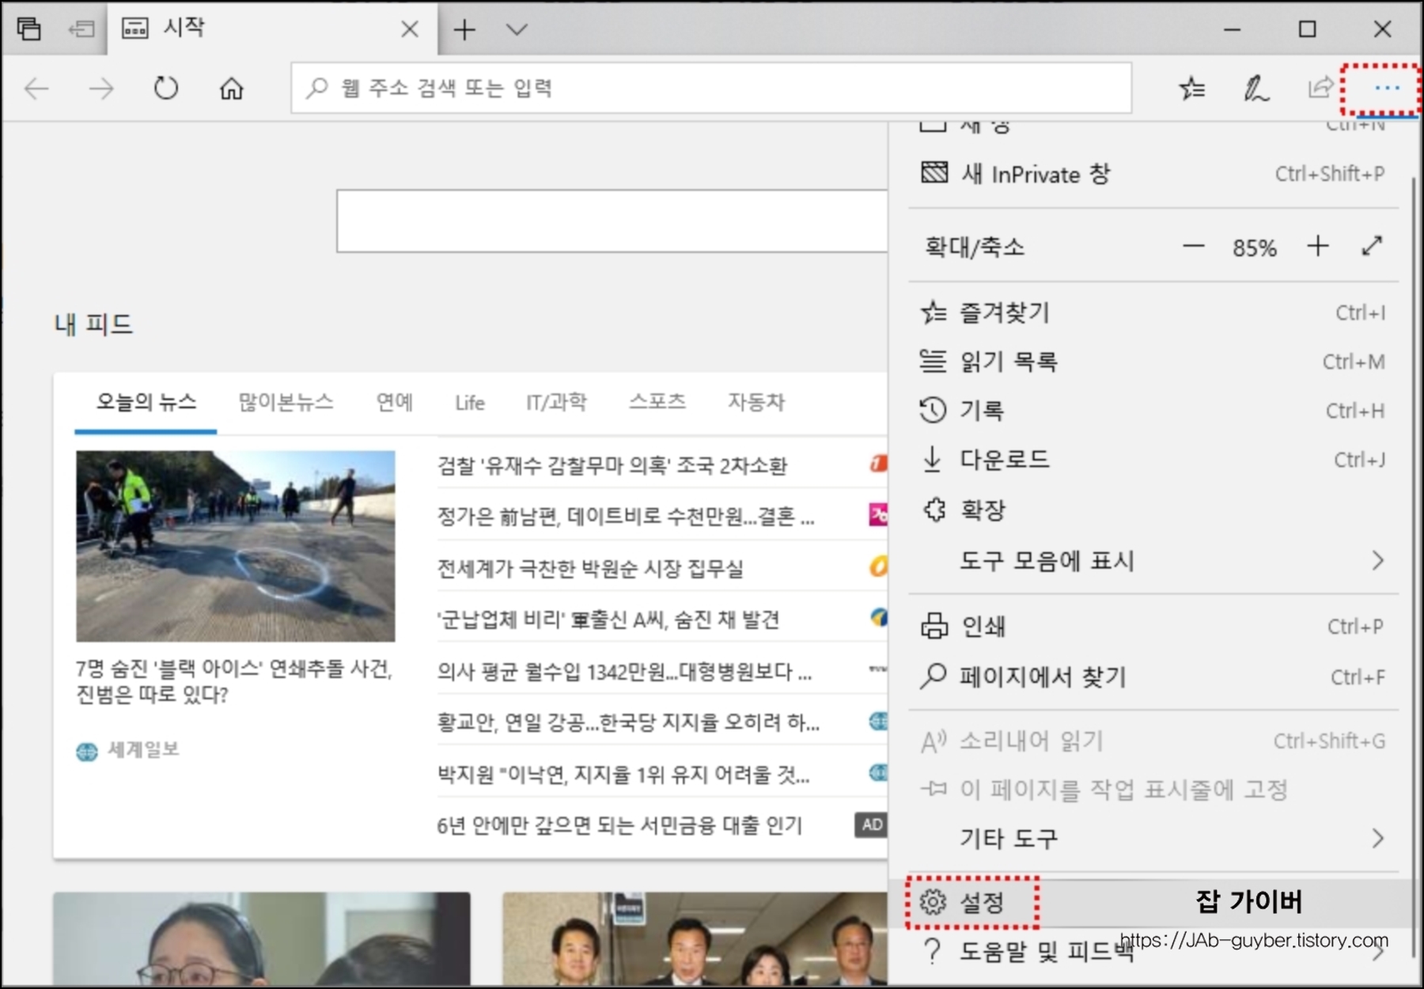Open the black ice road accident photo
1424x989 pixels.
tap(235, 546)
